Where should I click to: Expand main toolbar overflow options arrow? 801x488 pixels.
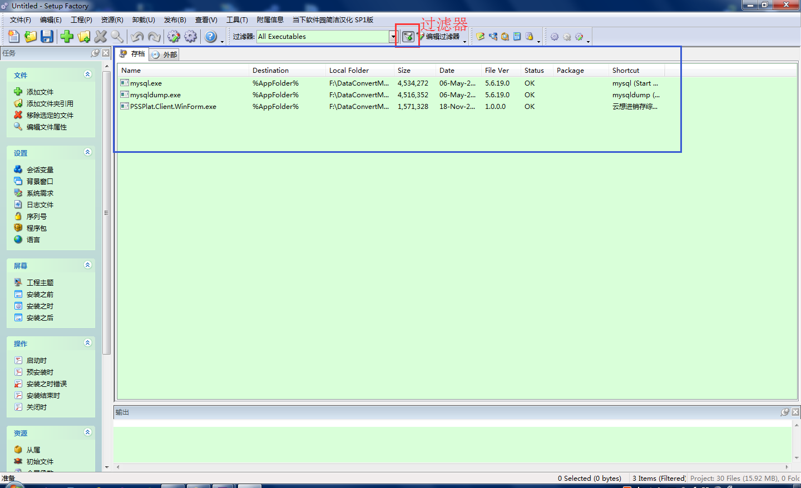222,41
